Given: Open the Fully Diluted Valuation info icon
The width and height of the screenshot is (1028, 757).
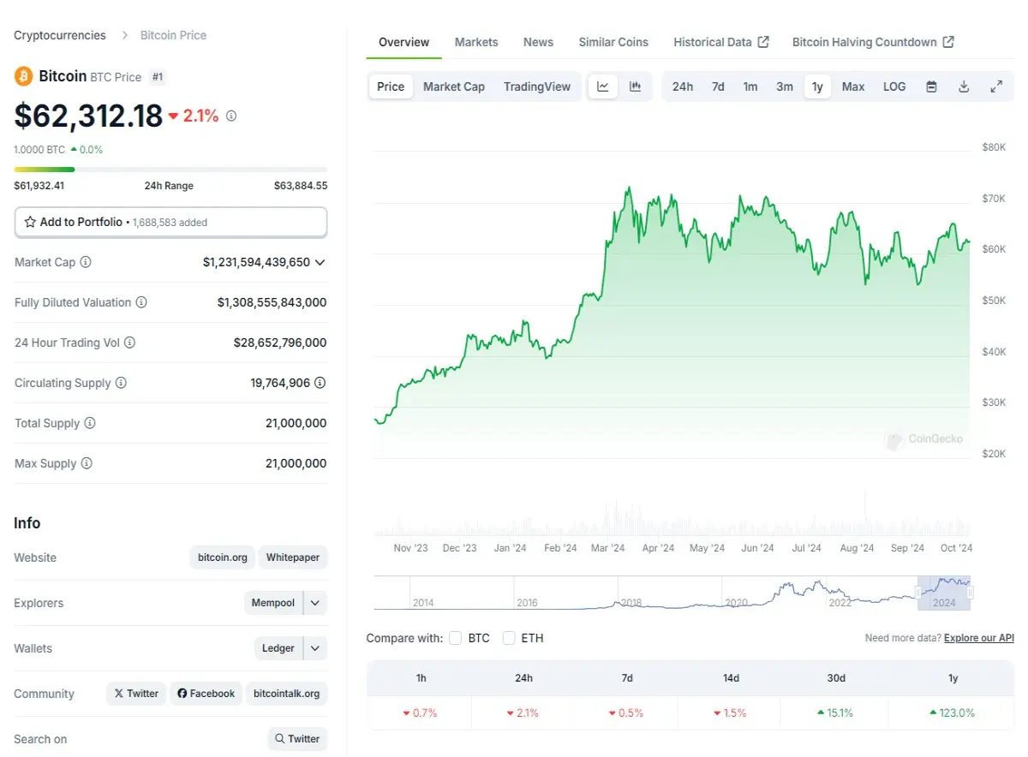Looking at the screenshot, I should pos(141,302).
